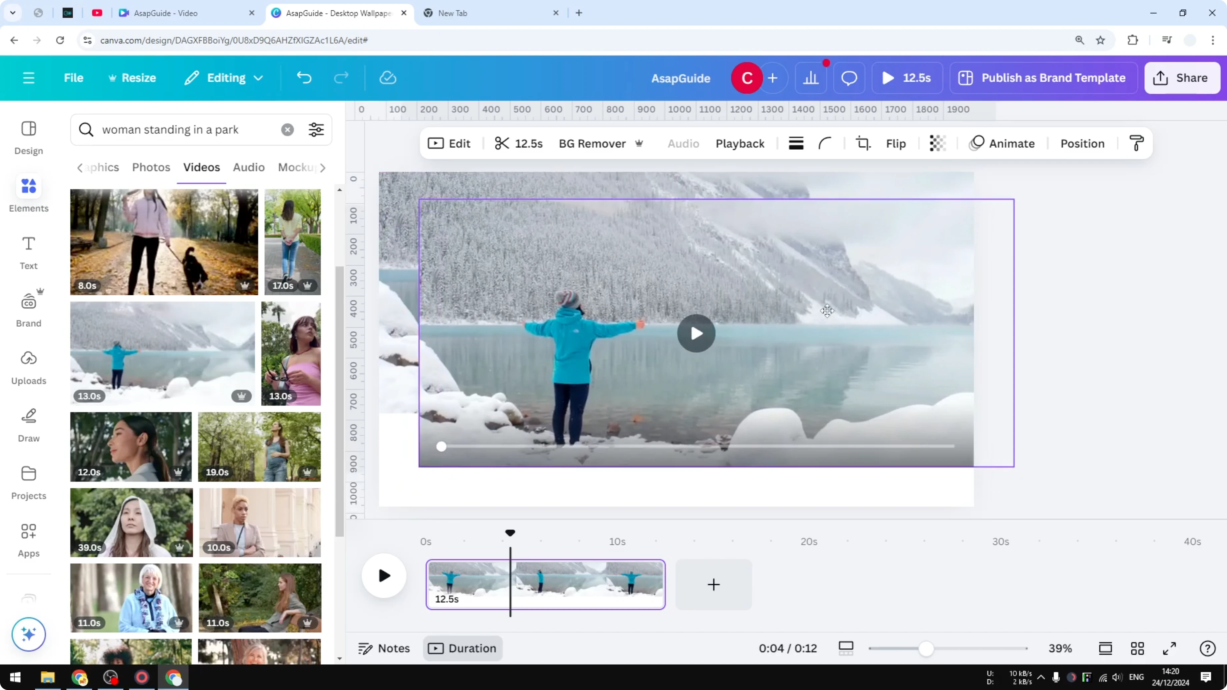Toggle the Notes panel
1227x690 pixels.
coord(384,648)
